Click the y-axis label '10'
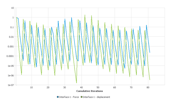This screenshot has height=107, width=171. (12, 8)
